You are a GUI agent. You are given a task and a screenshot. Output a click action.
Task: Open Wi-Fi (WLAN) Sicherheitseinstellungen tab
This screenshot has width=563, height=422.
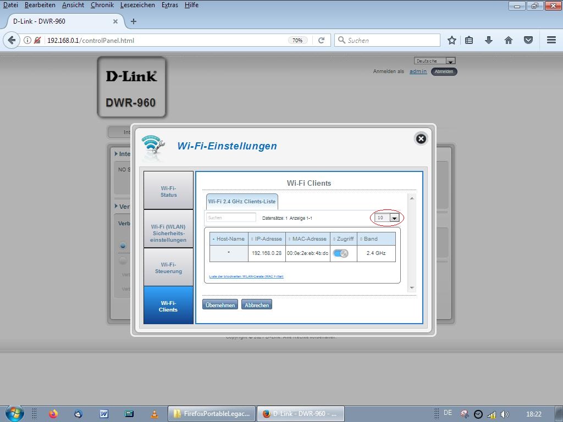tap(168, 229)
